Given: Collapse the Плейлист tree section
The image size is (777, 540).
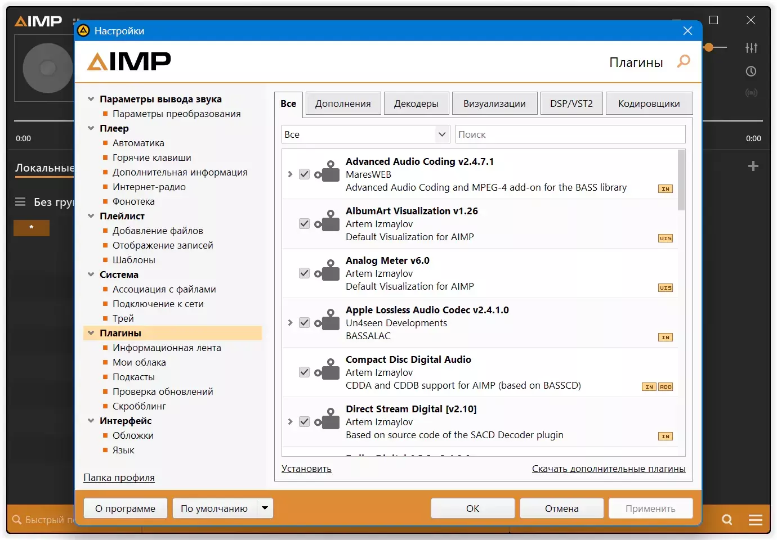Looking at the screenshot, I should [x=91, y=216].
